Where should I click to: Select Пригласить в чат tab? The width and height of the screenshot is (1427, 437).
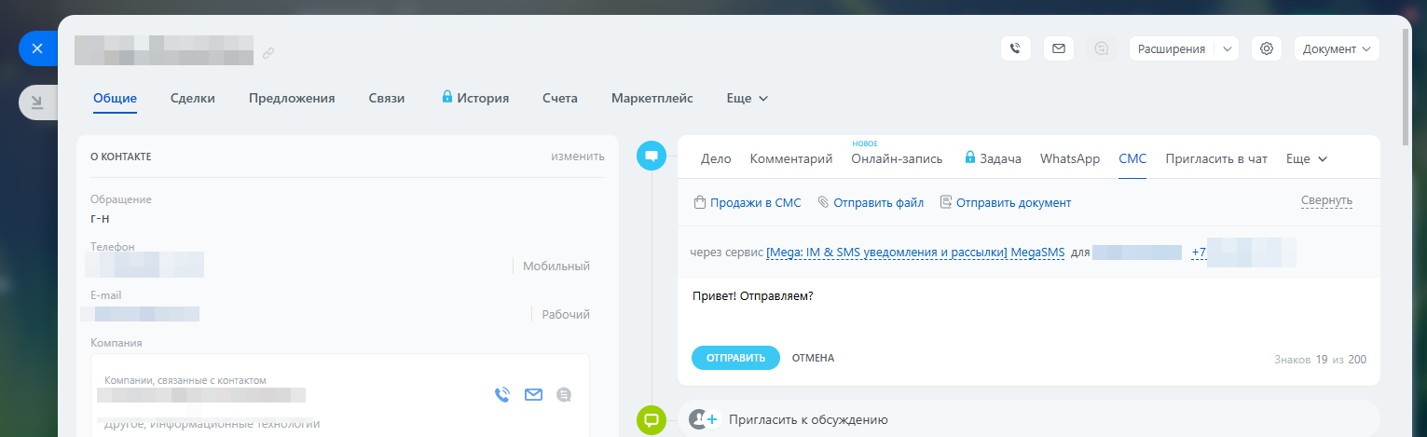(1216, 158)
